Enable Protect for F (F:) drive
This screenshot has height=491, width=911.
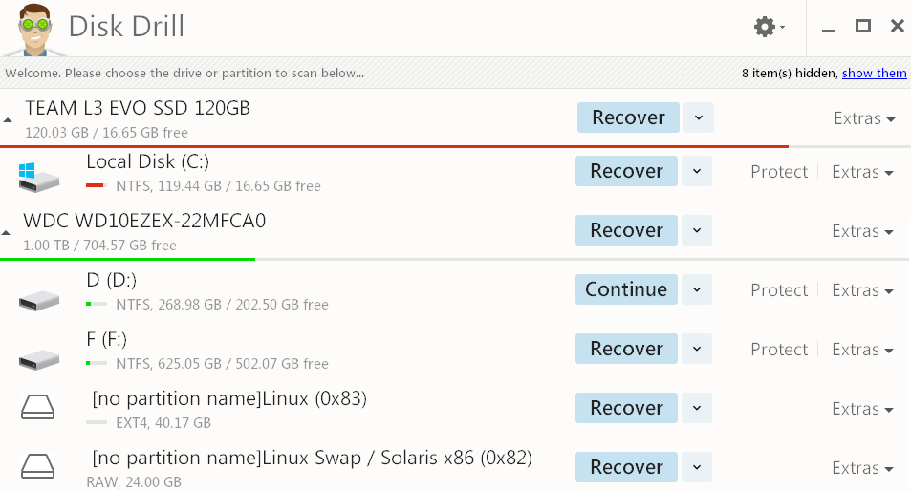(x=778, y=350)
